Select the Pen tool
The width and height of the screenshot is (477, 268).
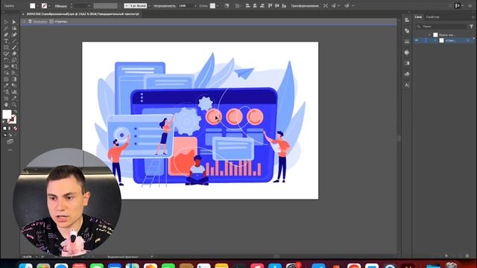coord(6,35)
